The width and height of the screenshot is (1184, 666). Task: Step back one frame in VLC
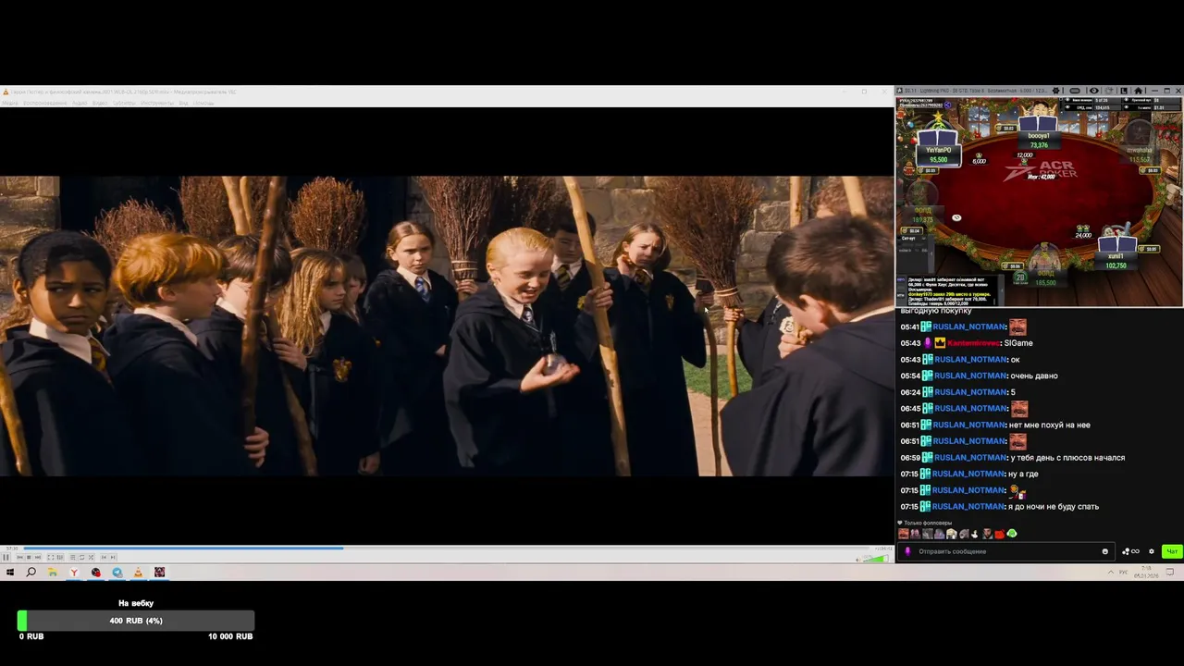[104, 557]
